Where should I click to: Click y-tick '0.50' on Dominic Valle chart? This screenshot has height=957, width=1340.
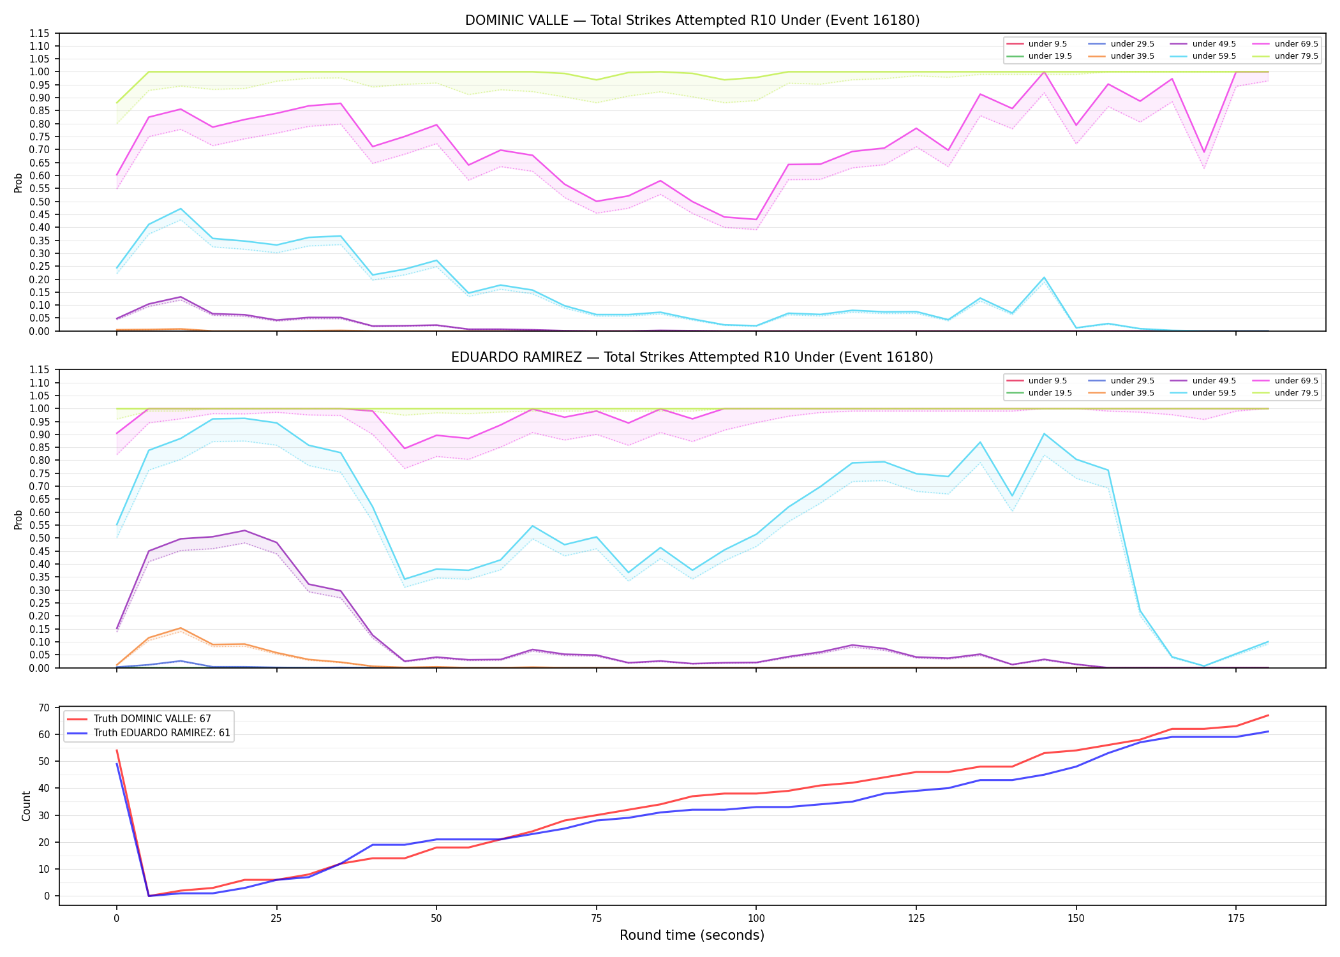(40, 202)
